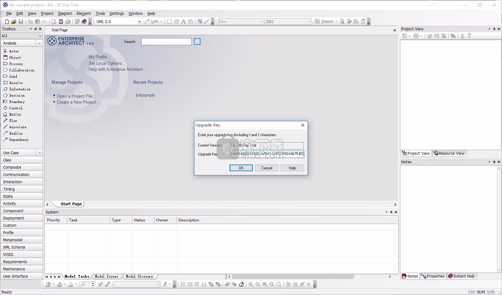Image resolution: width=502 pixels, height=295 pixels.
Task: Click the Project View pin icon
Action: tap(494, 29)
